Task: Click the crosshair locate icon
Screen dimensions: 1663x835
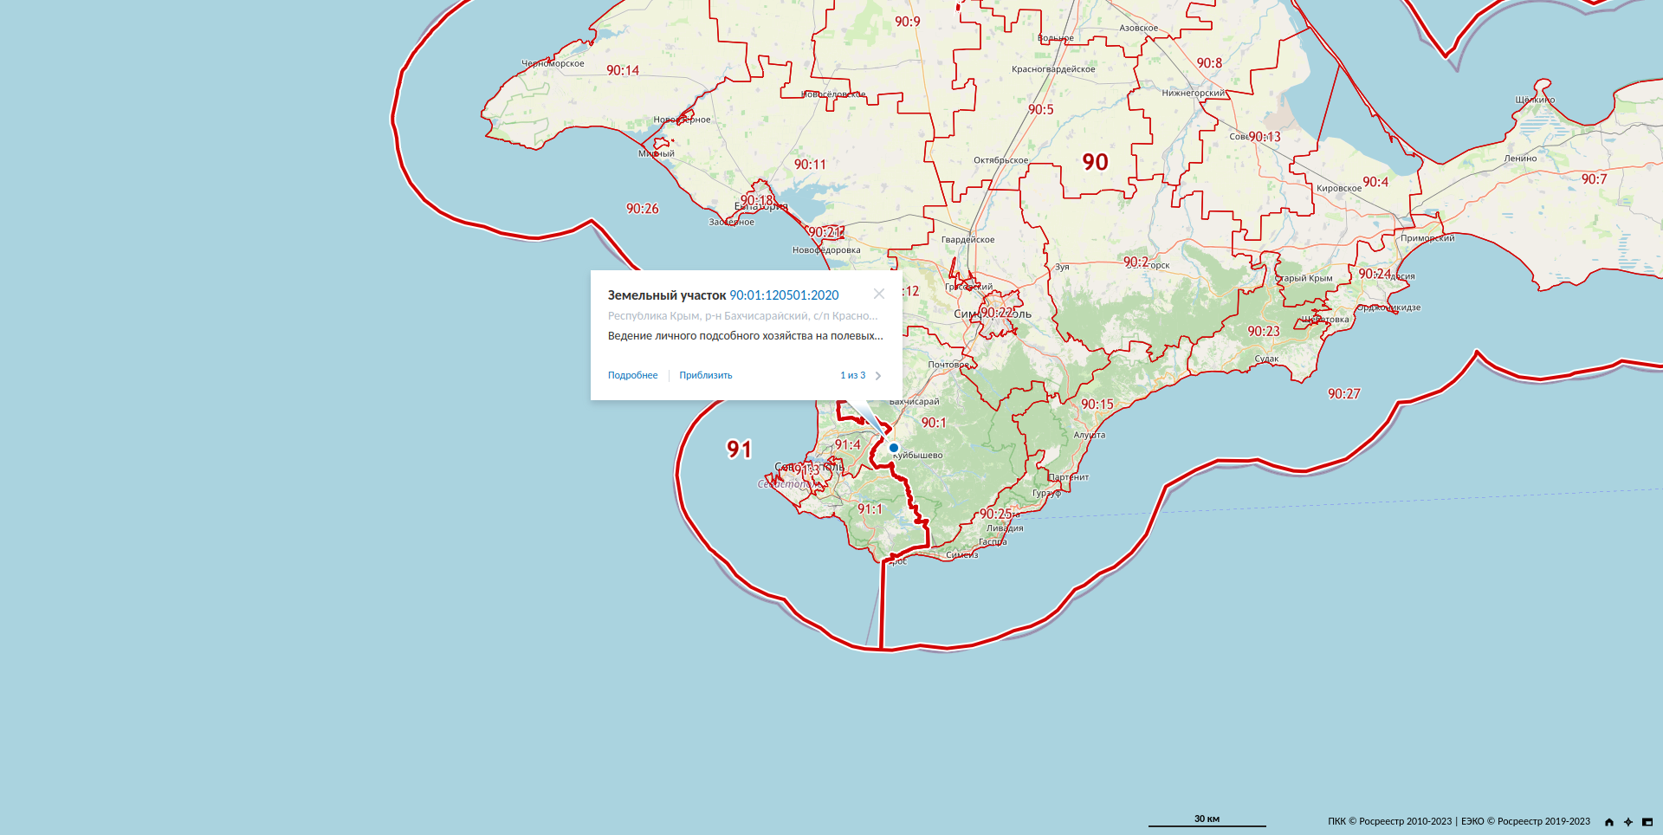Action: [1628, 822]
